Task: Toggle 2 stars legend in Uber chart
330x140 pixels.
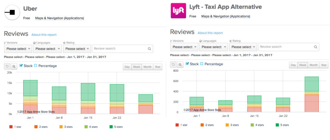Action: click(41, 127)
